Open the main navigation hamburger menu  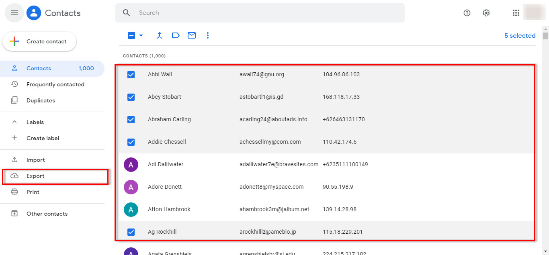click(x=14, y=13)
